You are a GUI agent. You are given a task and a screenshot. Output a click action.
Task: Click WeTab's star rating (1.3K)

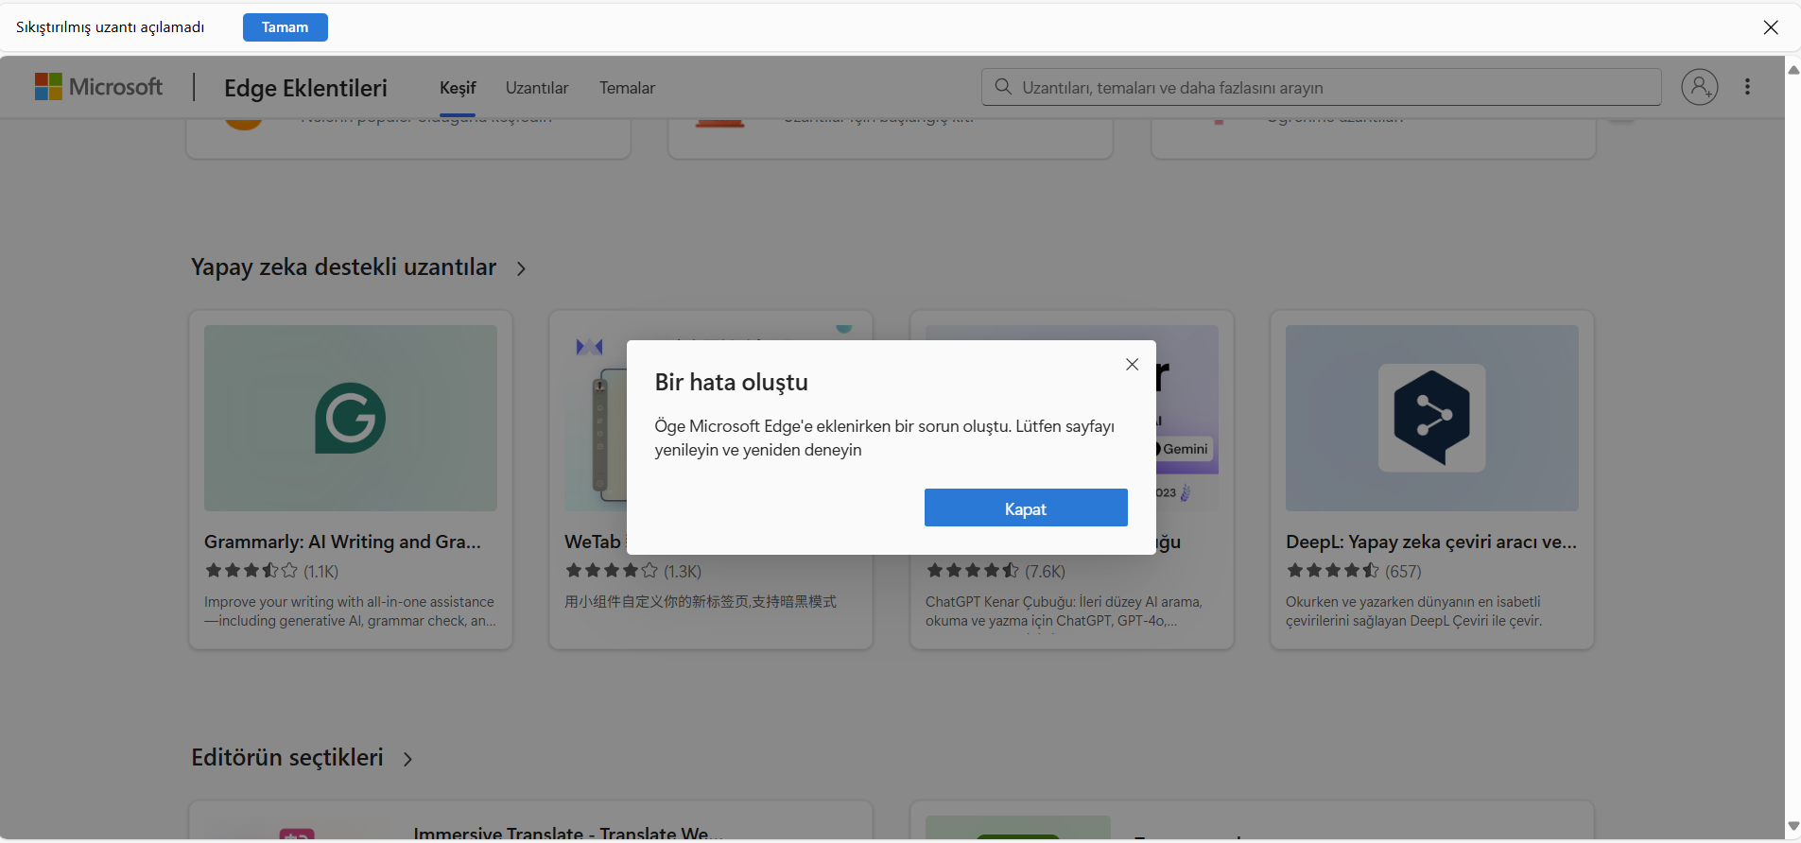[x=633, y=571]
